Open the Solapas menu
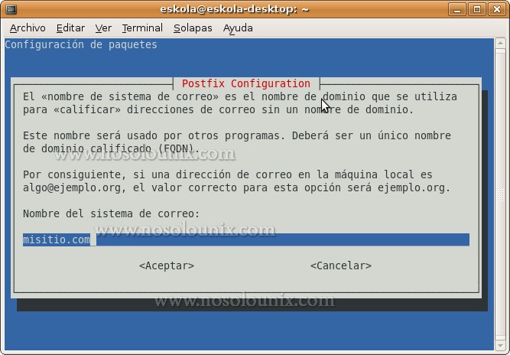Screen dimensions: 510x355 [193, 28]
